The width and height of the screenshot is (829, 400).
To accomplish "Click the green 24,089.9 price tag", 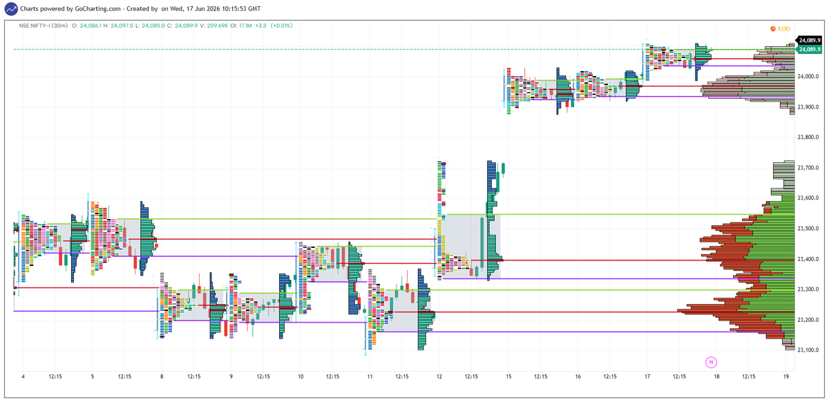I will pos(809,49).
